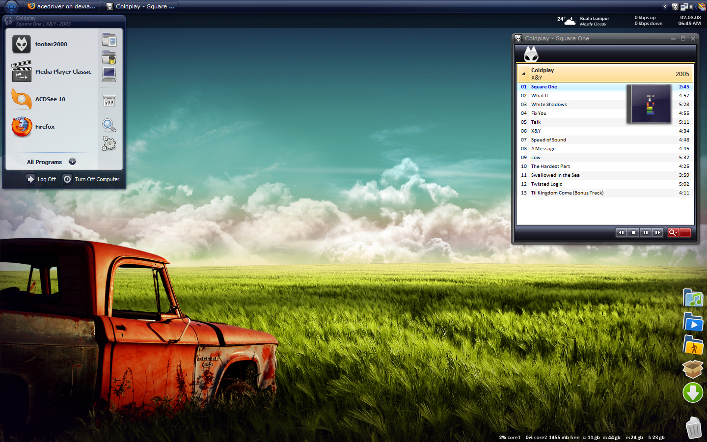The width and height of the screenshot is (707, 442).
Task: Collapse the Coldplay X&Y album group
Action: coord(523,74)
